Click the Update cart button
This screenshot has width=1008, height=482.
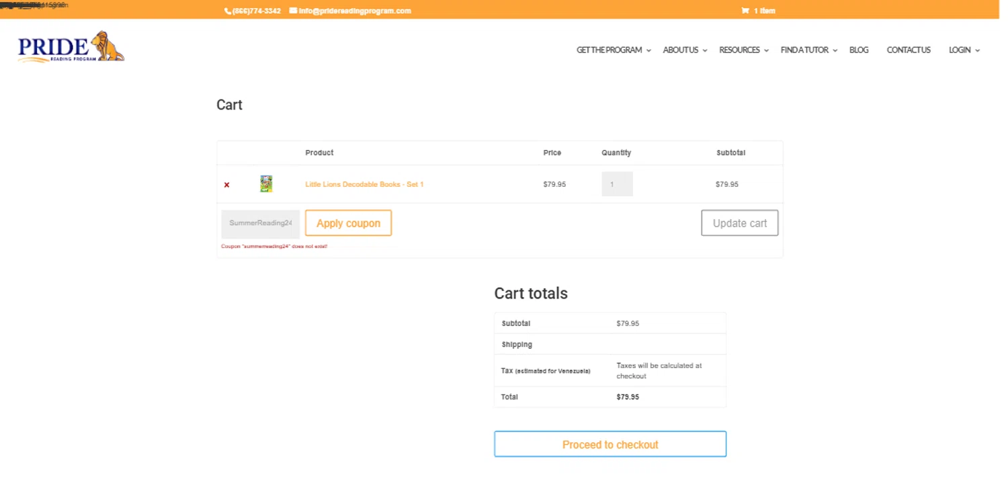(739, 223)
